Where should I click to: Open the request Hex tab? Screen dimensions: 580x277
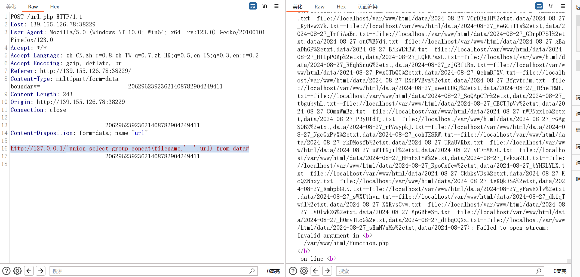tap(54, 7)
